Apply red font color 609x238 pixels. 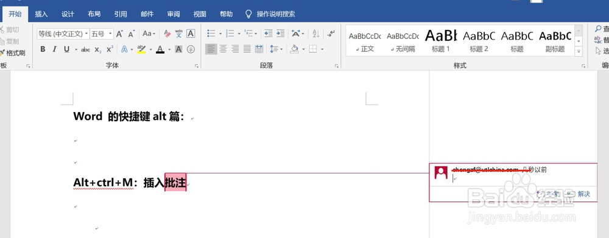pos(160,49)
